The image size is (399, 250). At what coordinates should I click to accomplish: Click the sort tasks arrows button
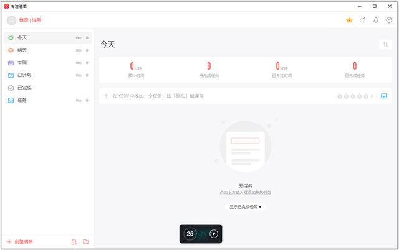coord(385,44)
